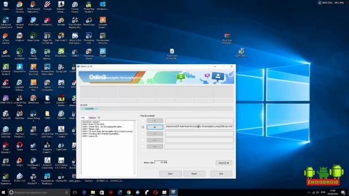The image size is (349, 196).
Task: Launch Camtasia Studio 8 desktop icon
Action: [x=6, y=69]
